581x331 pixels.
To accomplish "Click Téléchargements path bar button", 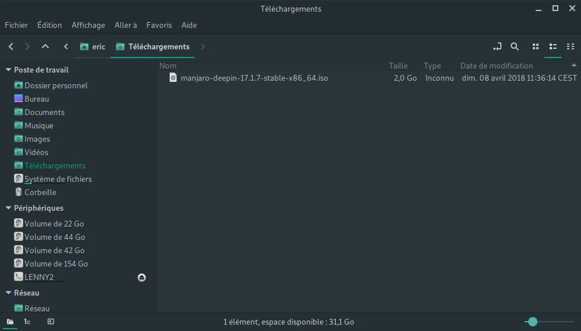I will pos(153,46).
